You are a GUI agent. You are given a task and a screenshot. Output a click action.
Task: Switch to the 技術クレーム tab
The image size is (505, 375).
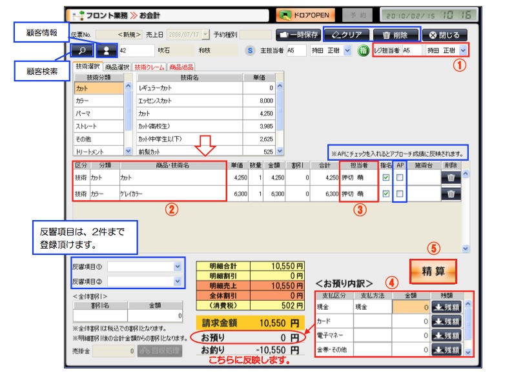tap(149, 66)
